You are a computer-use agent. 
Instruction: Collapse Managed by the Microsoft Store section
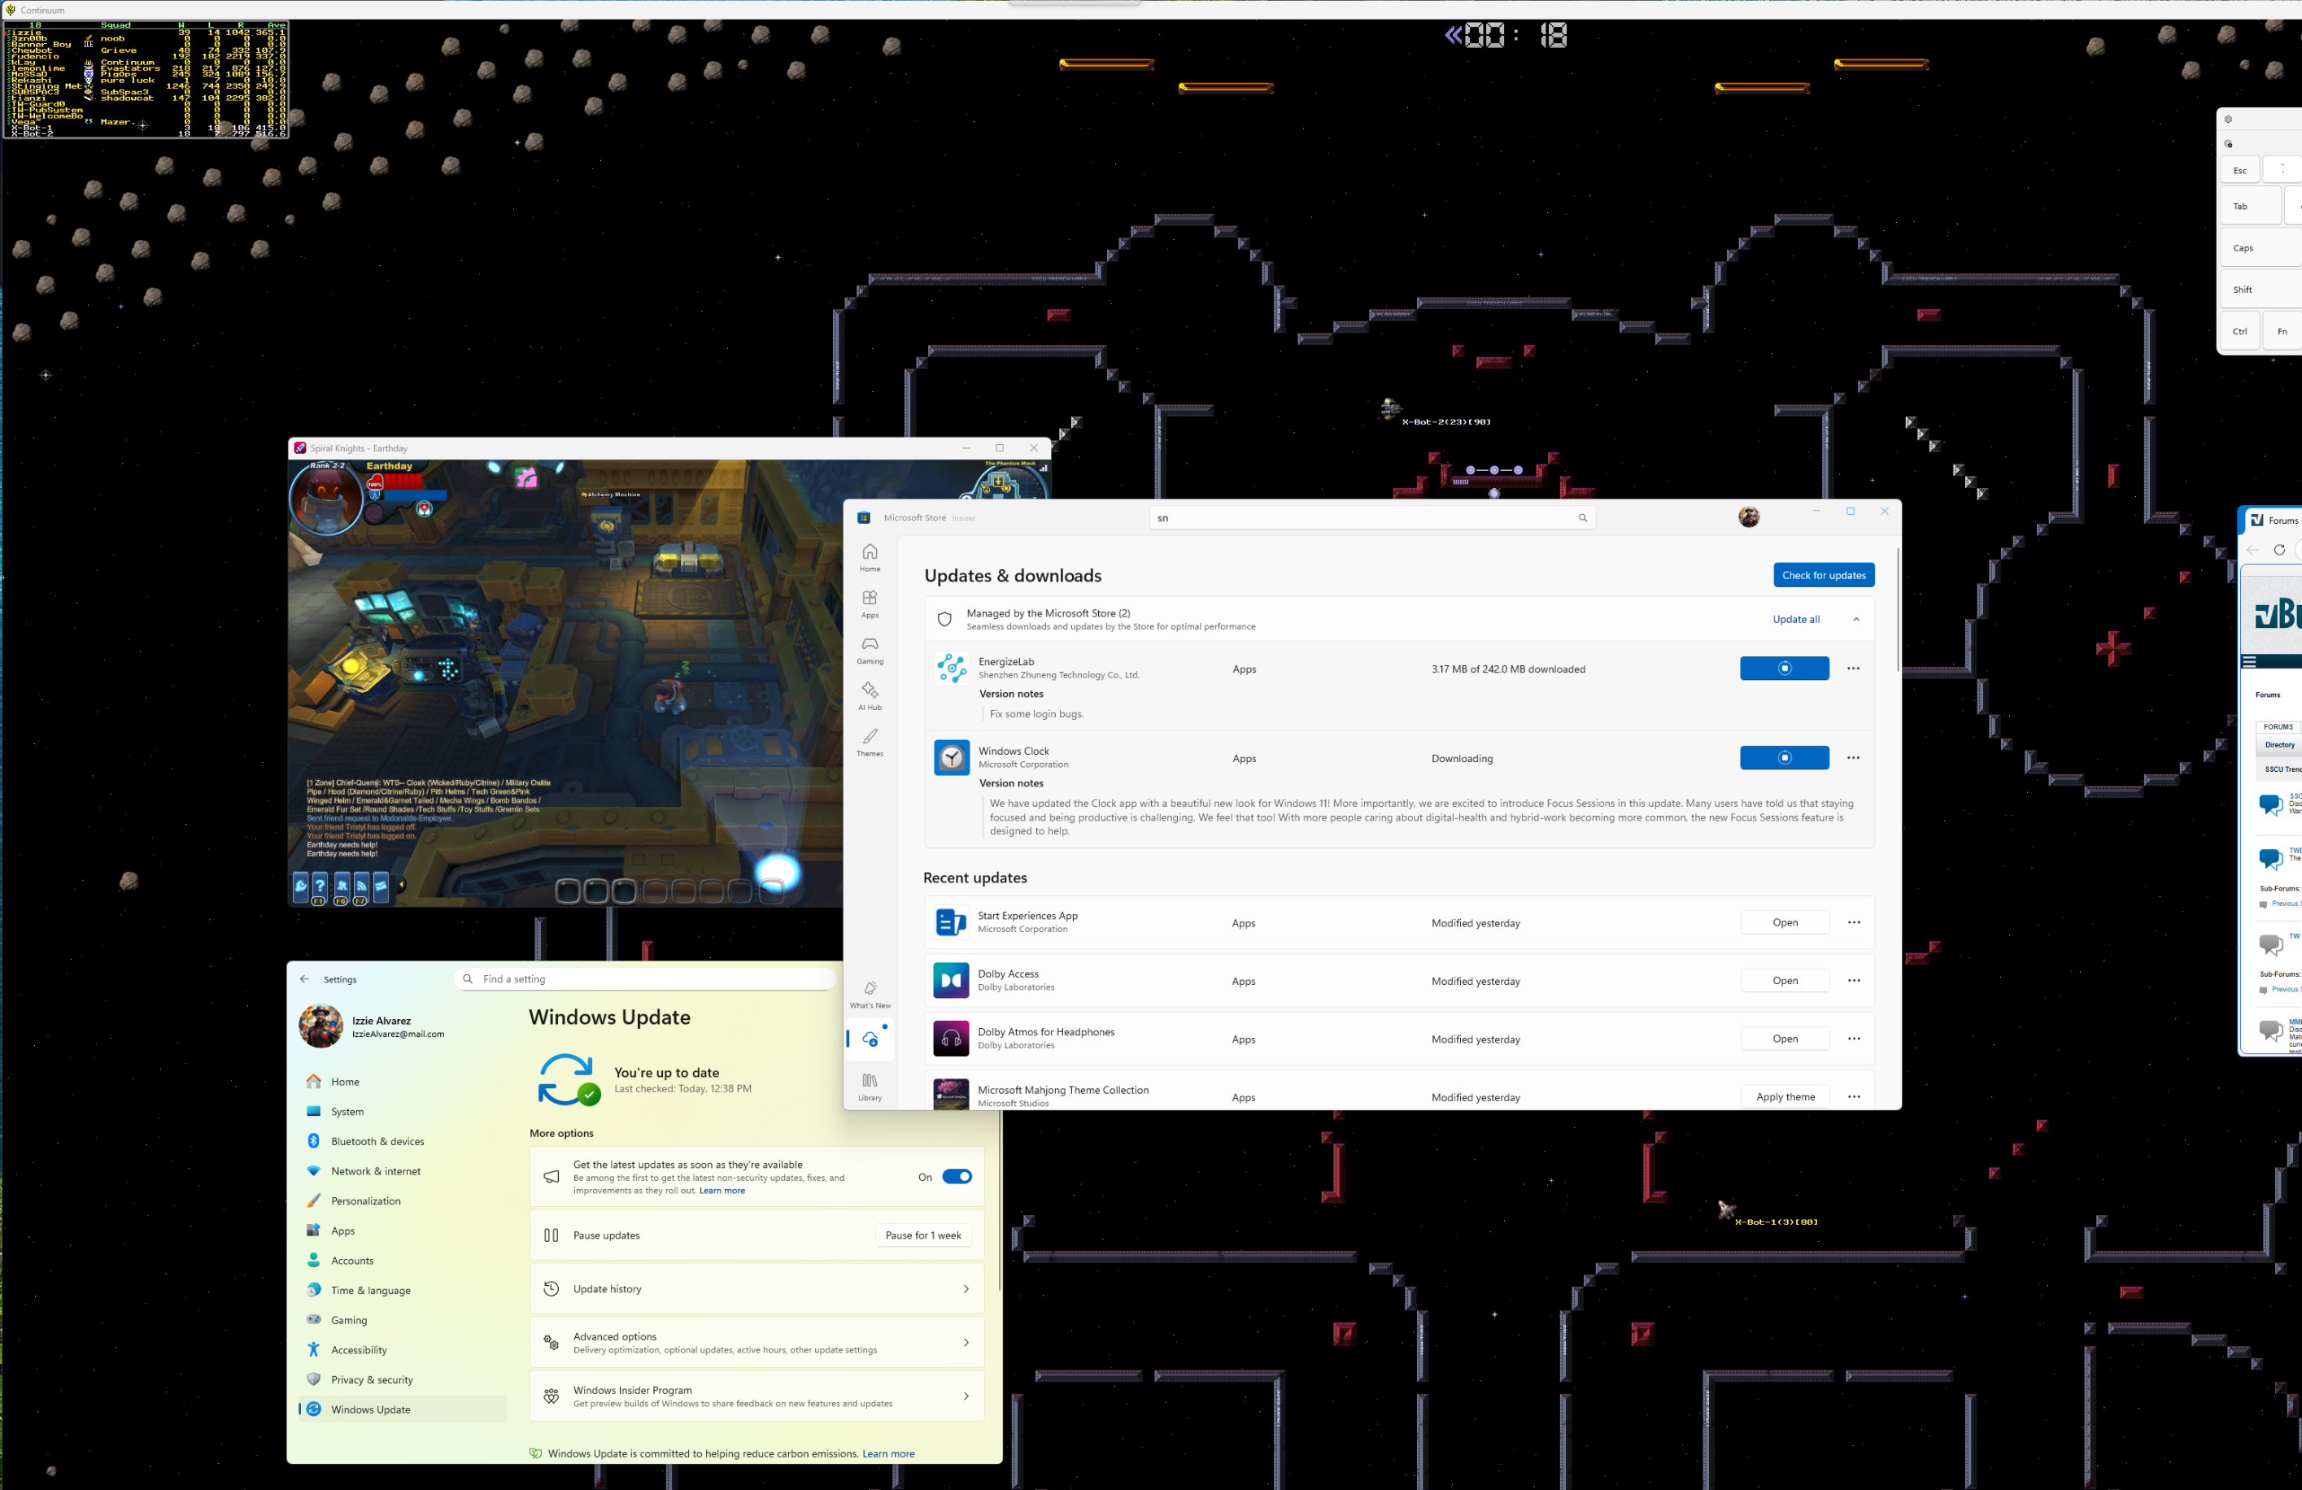[1855, 620]
